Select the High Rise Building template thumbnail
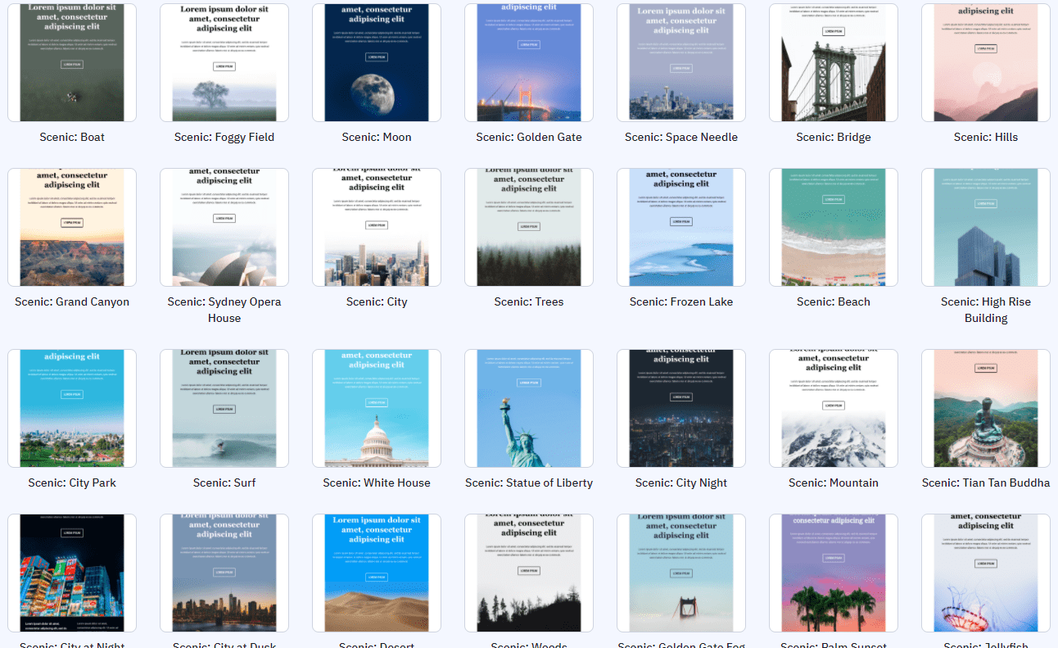 (986, 228)
